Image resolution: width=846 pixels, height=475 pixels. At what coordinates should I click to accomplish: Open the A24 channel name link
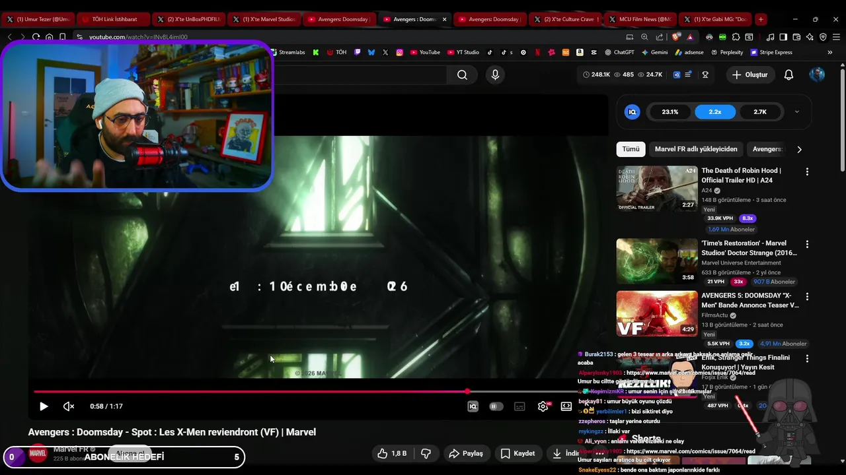pos(707,191)
